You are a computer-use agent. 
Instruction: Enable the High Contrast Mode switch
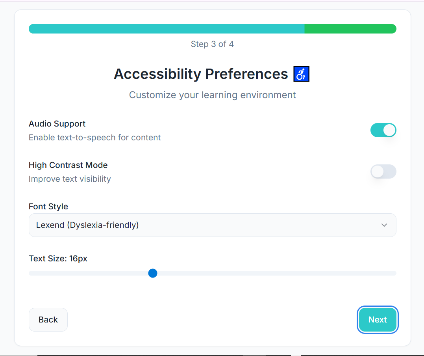pos(383,171)
